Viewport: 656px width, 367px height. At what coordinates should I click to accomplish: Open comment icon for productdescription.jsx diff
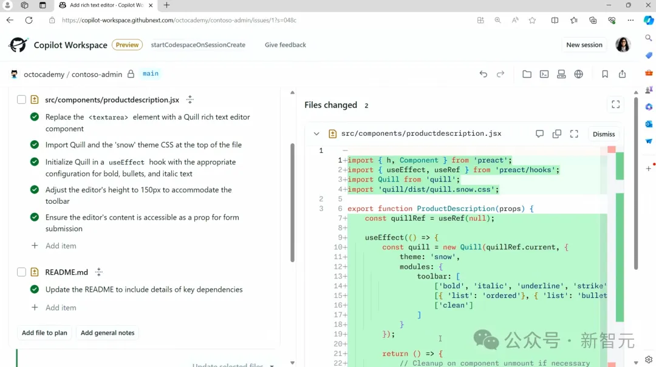[540, 134]
